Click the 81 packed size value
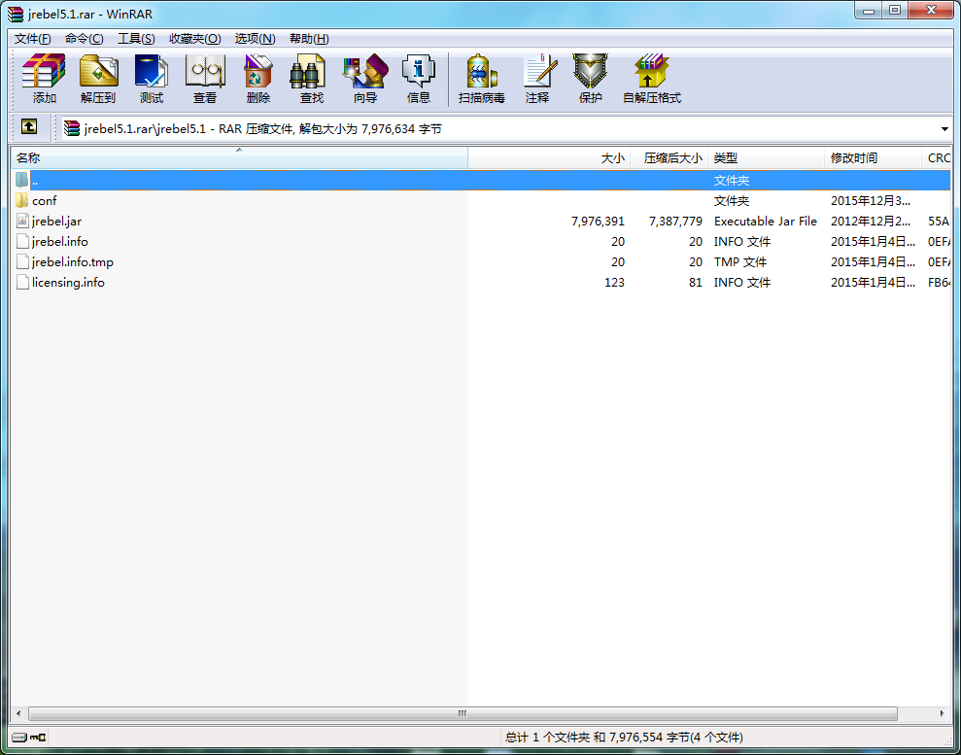Viewport: 961px width, 755px height. 695,283
